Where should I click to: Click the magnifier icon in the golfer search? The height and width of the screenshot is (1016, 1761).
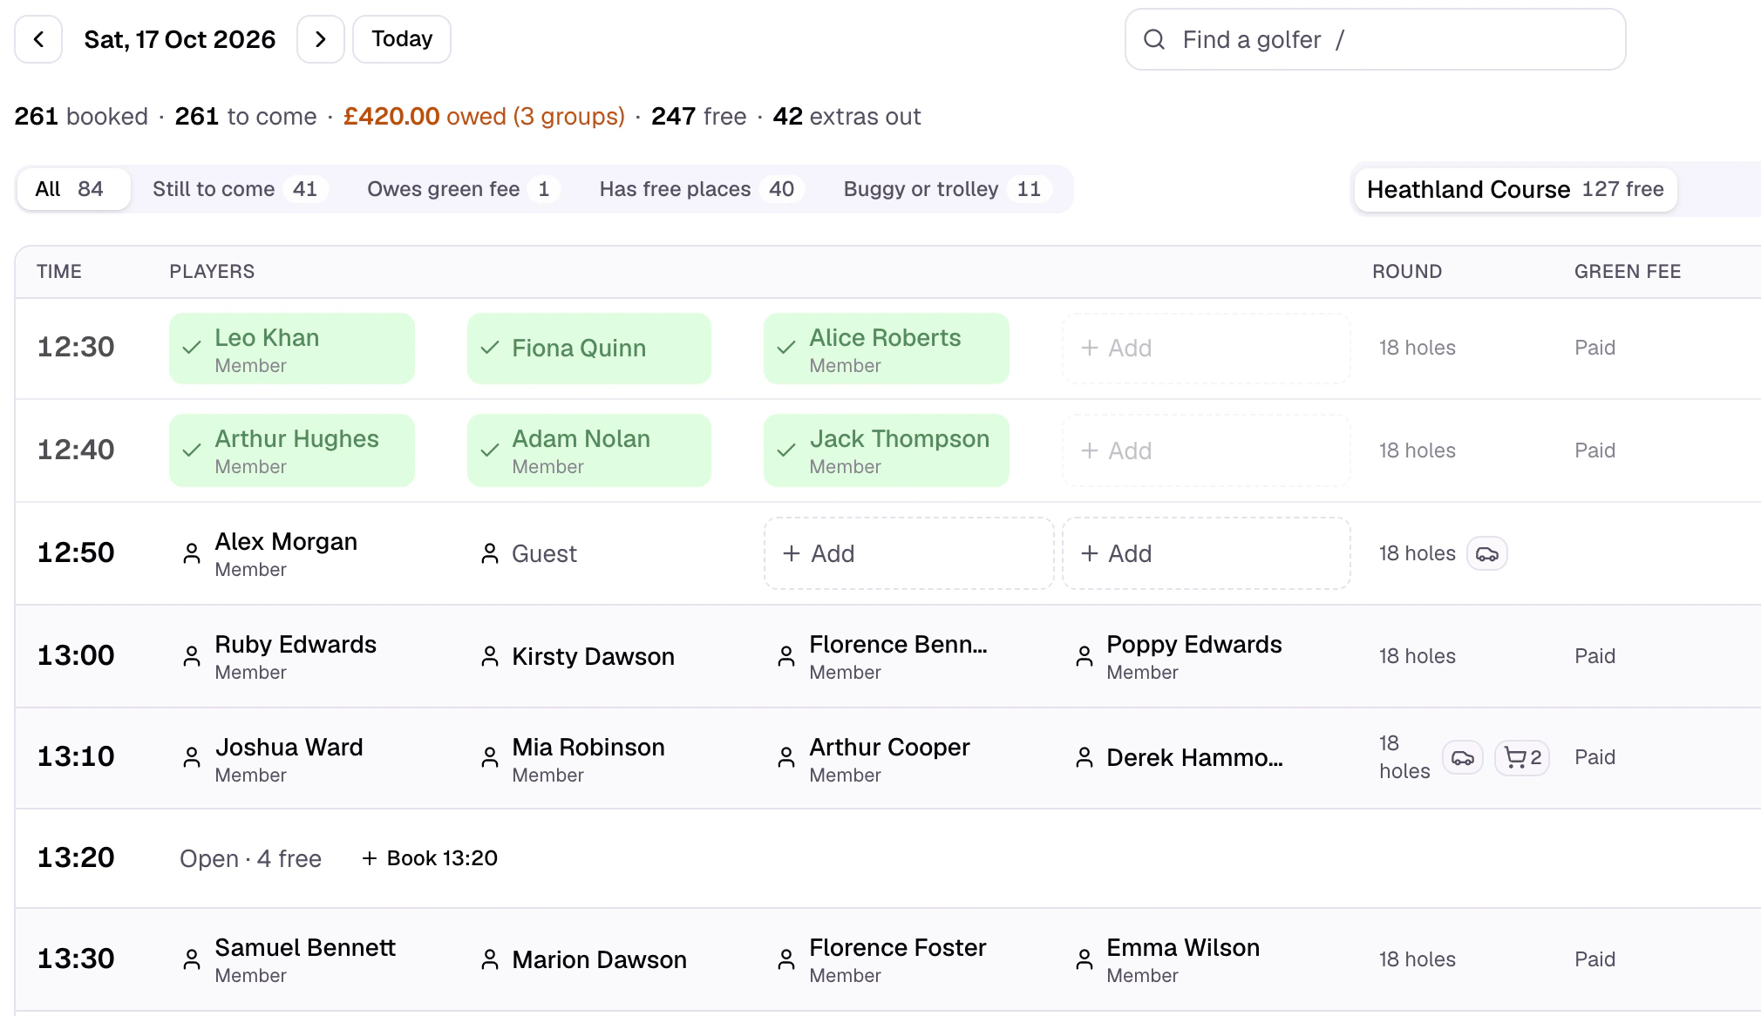[x=1154, y=40]
